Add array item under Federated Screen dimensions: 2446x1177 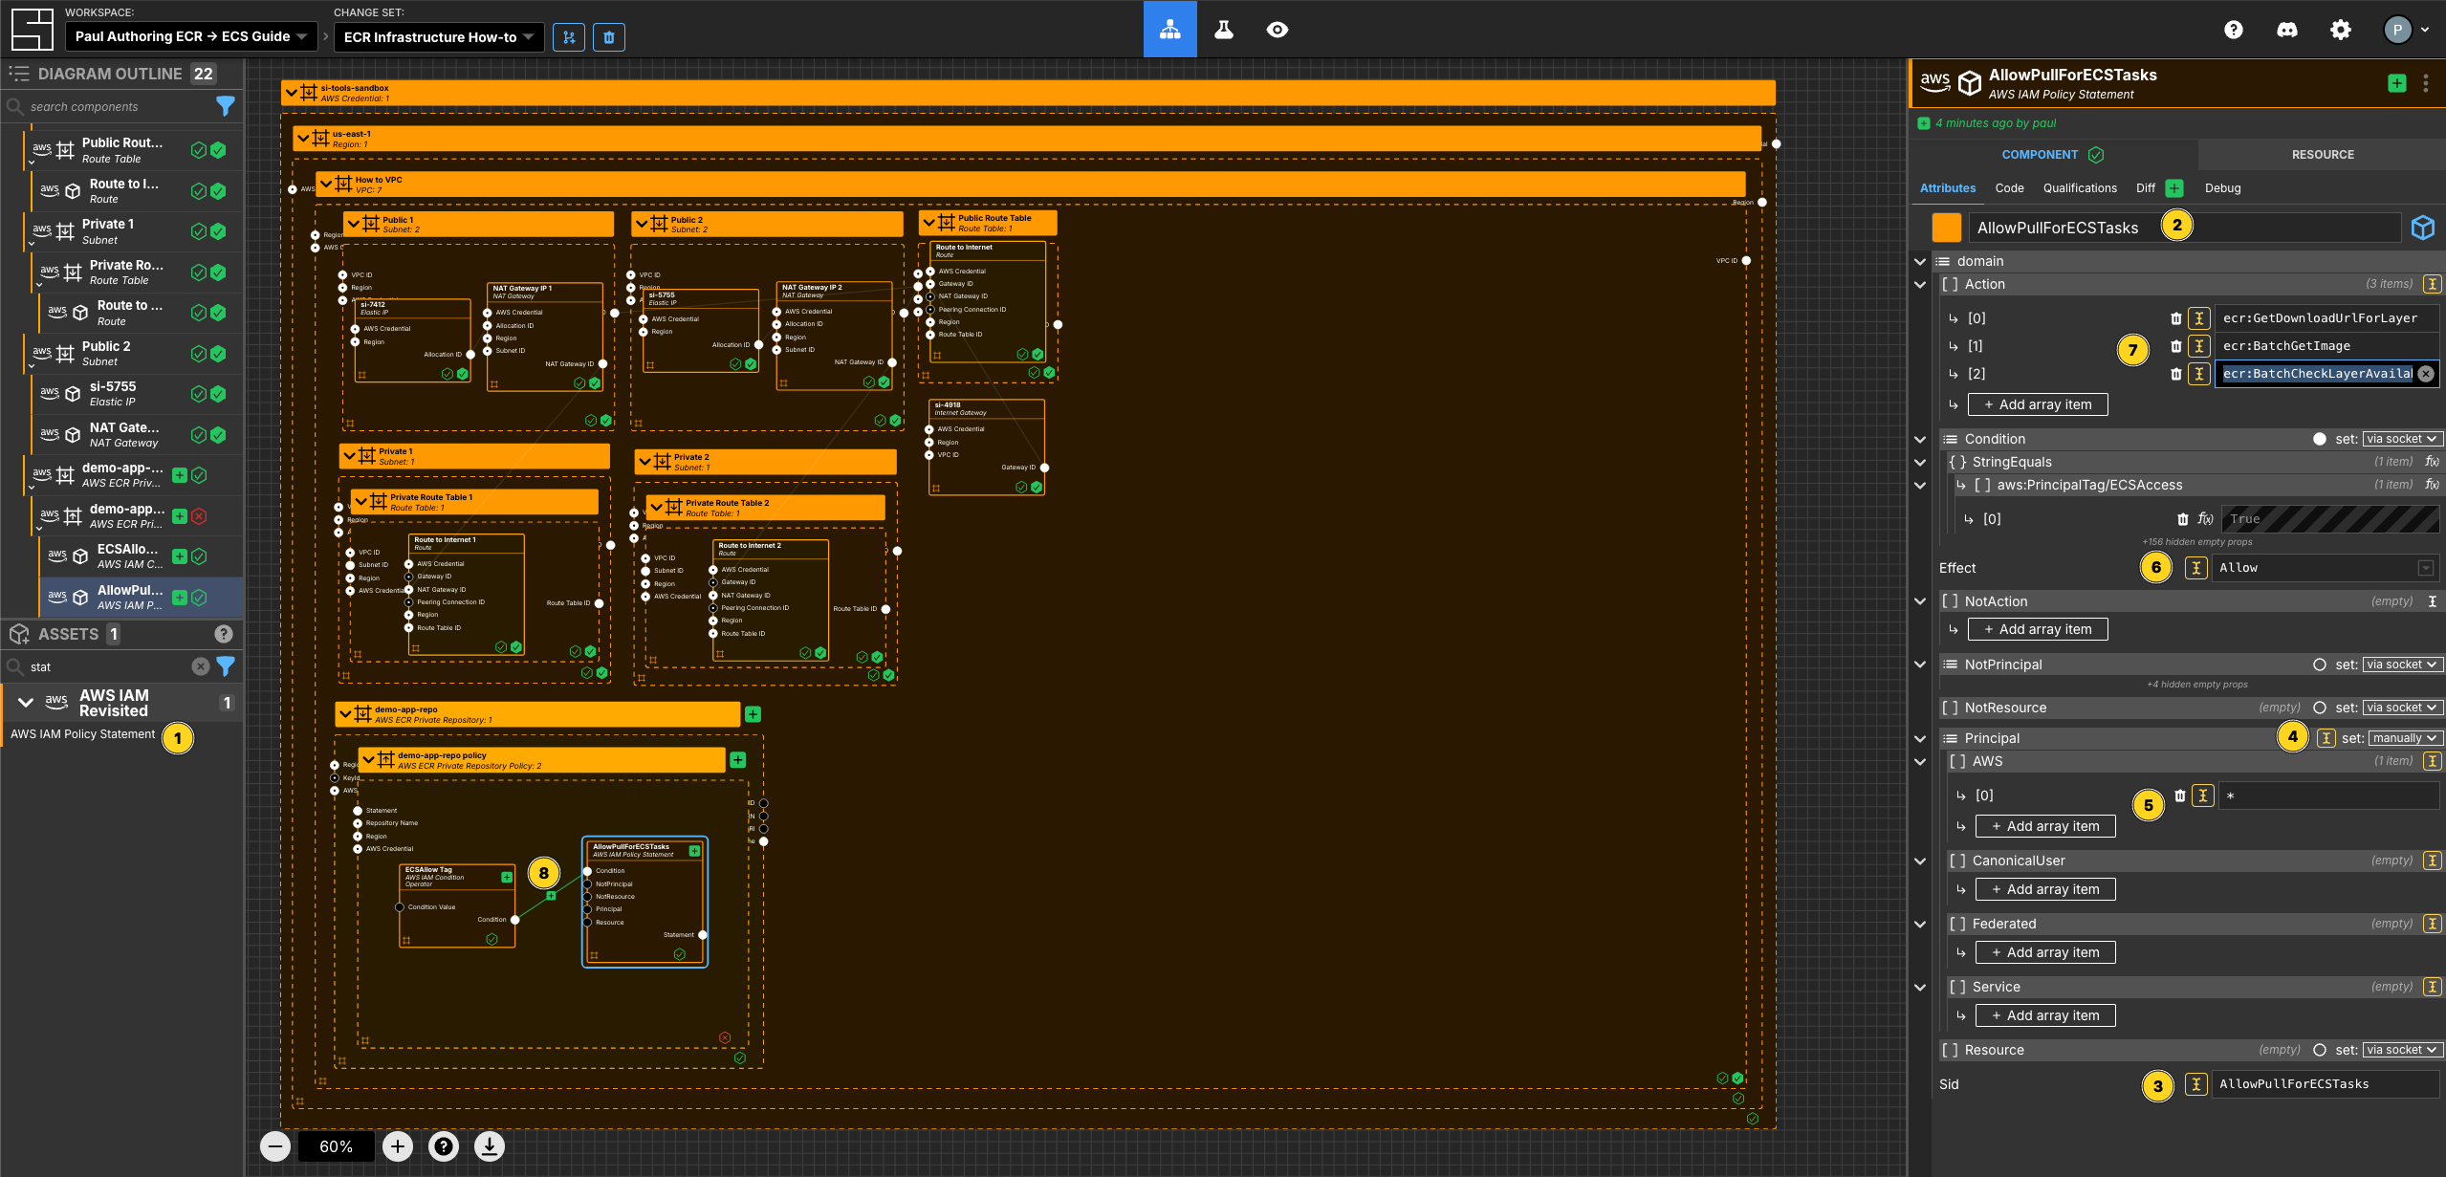coord(2044,952)
